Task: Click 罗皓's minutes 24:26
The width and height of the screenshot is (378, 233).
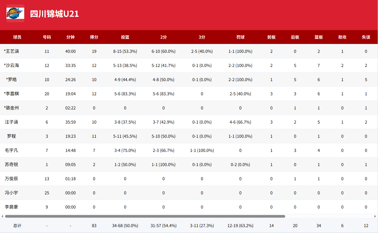Action: [x=70, y=80]
